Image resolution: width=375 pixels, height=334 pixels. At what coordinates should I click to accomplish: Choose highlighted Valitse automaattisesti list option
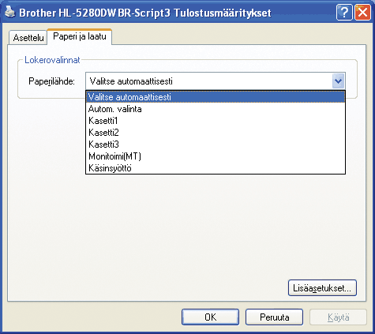[x=216, y=96]
